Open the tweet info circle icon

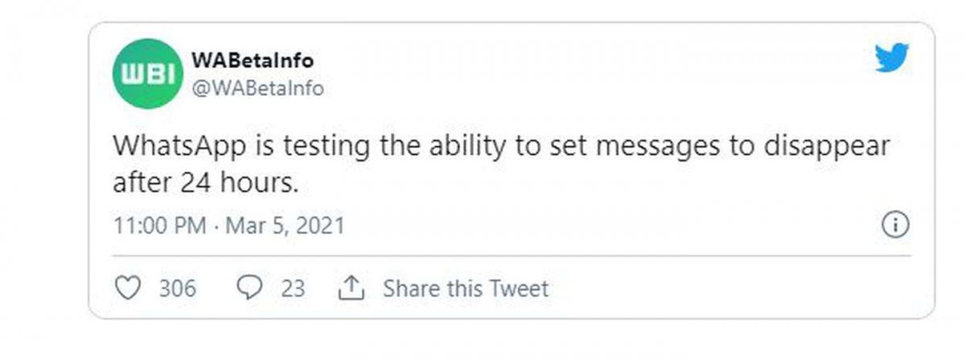point(895,225)
